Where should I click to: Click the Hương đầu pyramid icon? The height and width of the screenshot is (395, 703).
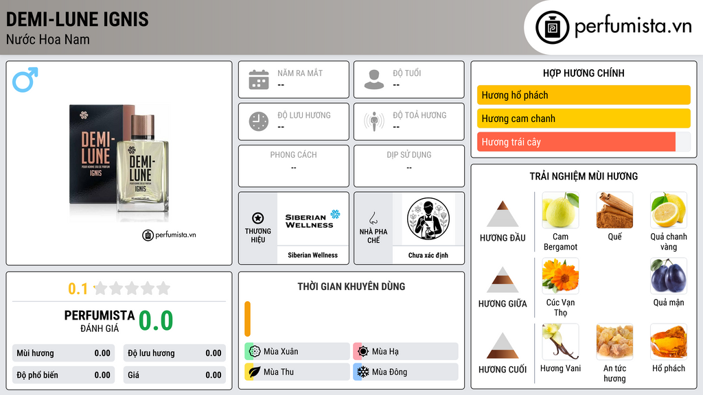coord(503,214)
